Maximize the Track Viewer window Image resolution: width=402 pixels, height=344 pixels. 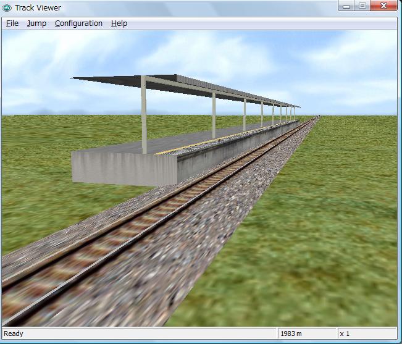362,6
